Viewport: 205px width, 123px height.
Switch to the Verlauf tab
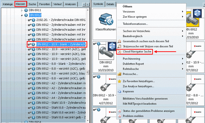tap(57, 4)
